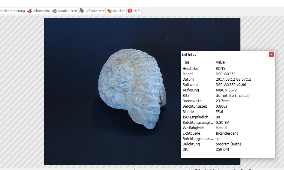
Task: Click the Exif Infos panel title
Action: click(189, 55)
